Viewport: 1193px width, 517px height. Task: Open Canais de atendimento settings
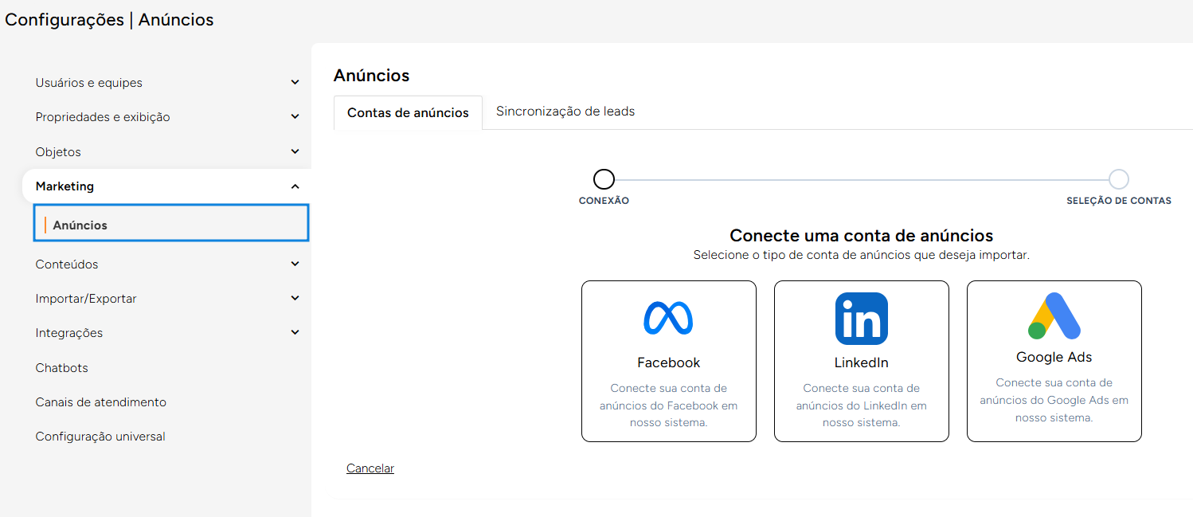pos(101,402)
